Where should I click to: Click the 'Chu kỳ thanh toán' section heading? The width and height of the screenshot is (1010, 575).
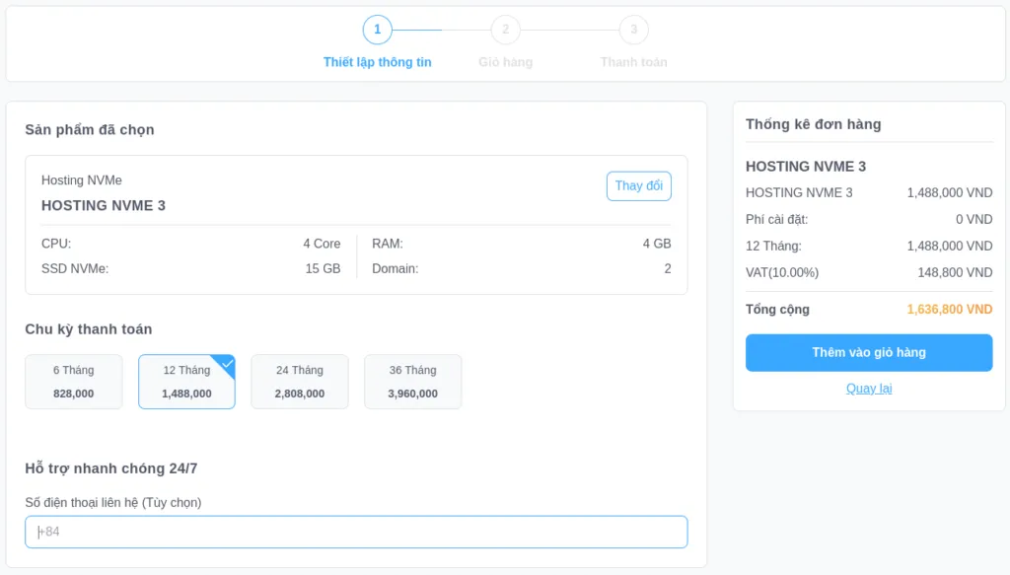(x=89, y=329)
